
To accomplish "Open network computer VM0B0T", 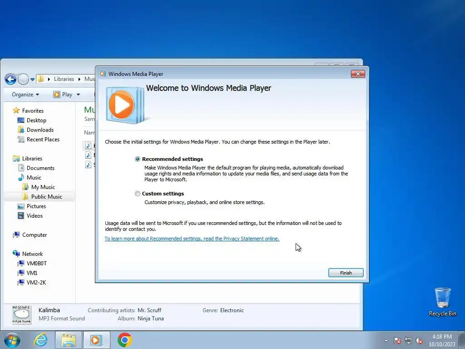I will click(x=36, y=263).
